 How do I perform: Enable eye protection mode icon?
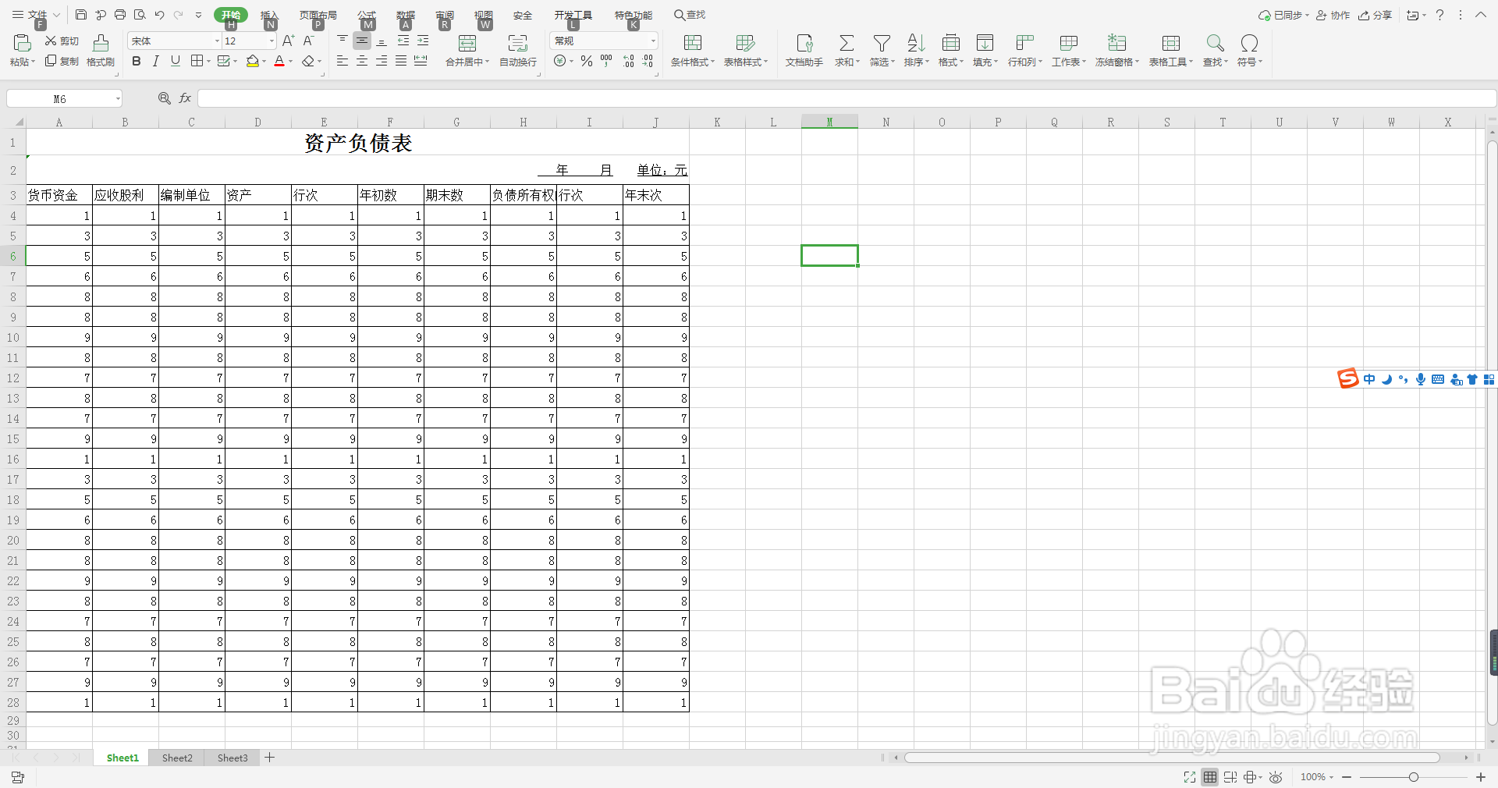click(1276, 777)
